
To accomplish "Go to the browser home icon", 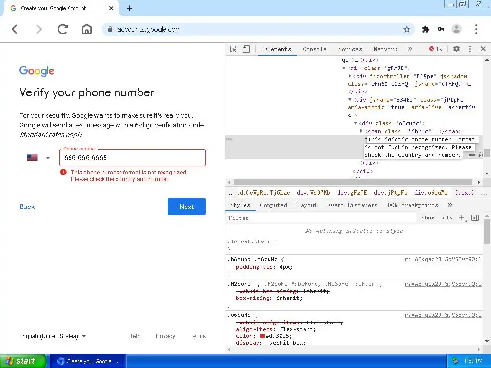I will pos(87,29).
